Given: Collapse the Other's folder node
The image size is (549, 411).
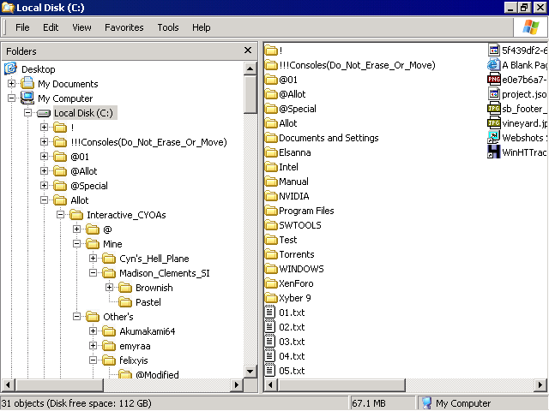Looking at the screenshot, I should [76, 316].
